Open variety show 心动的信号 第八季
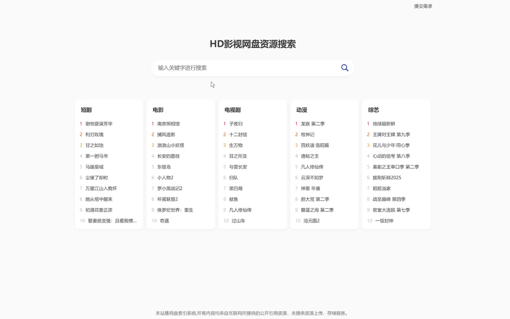This screenshot has width=510, height=319. (x=391, y=156)
